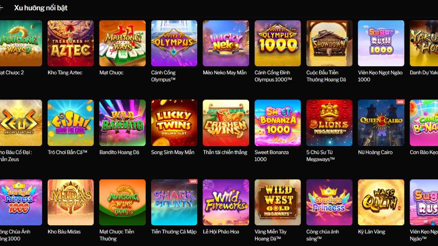The height and width of the screenshot is (246, 438).
Task: Go back using the top-left arrow
Action: click(x=2, y=8)
